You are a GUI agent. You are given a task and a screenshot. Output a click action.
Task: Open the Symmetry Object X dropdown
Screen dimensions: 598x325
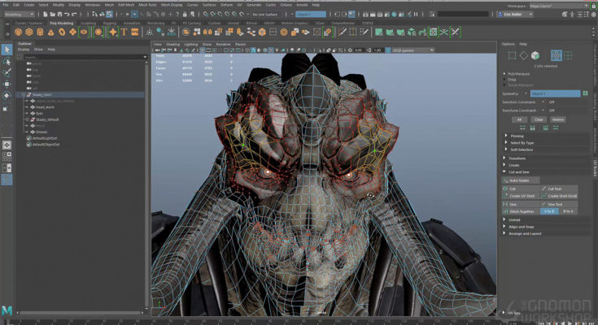(555, 93)
